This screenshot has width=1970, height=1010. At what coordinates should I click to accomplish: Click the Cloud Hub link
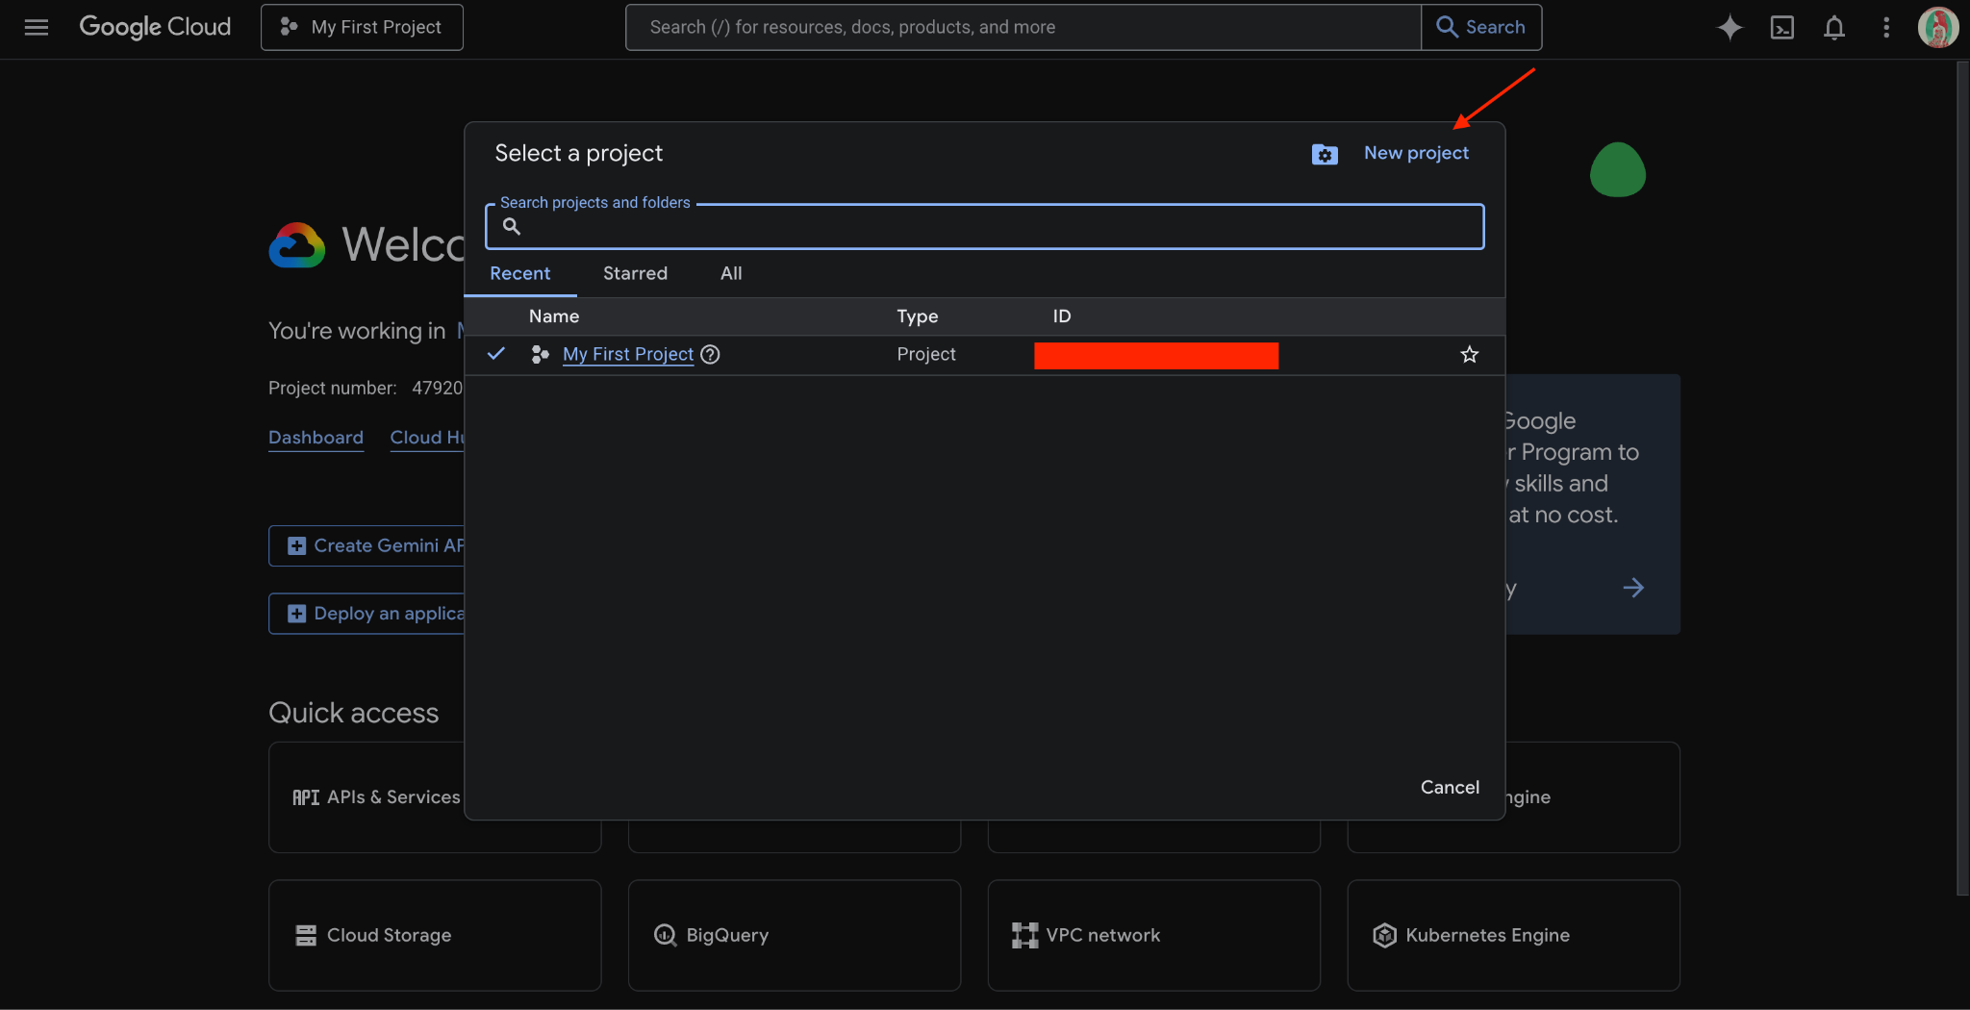(x=427, y=438)
